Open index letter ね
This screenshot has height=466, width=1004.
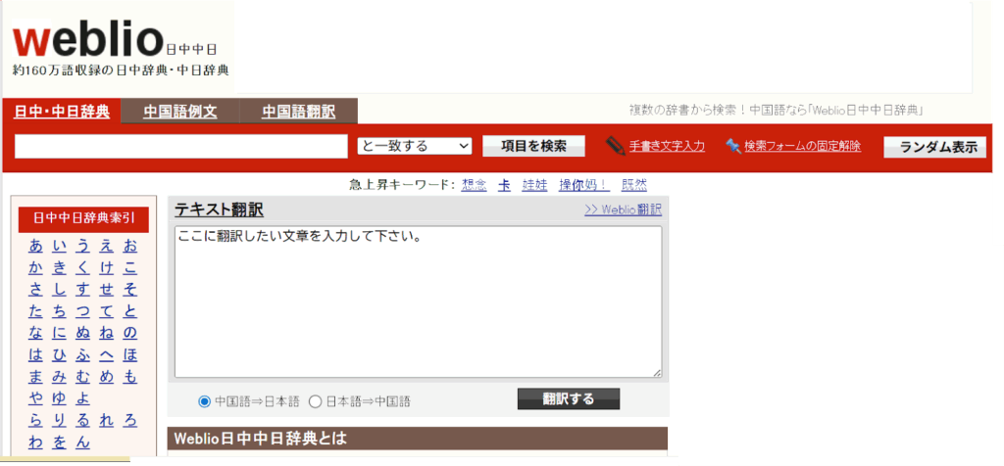click(x=106, y=334)
